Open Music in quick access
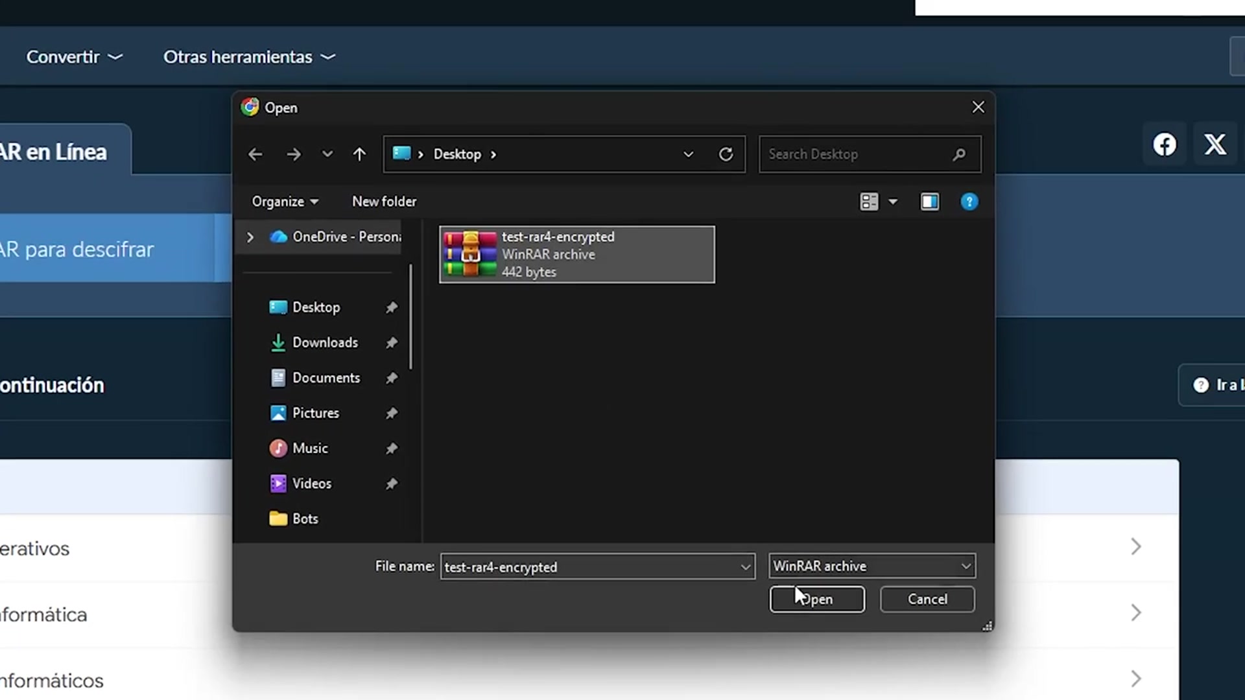The width and height of the screenshot is (1245, 700). click(298, 448)
